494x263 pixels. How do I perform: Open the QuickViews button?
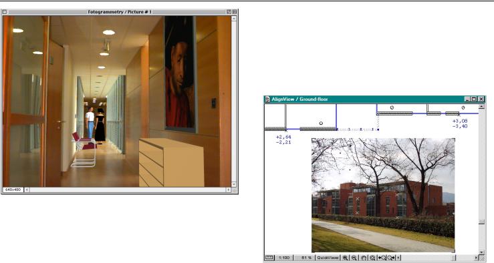pyautogui.click(x=328, y=258)
